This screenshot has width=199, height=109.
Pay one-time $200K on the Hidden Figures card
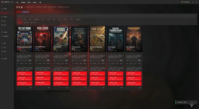click(x=61, y=84)
